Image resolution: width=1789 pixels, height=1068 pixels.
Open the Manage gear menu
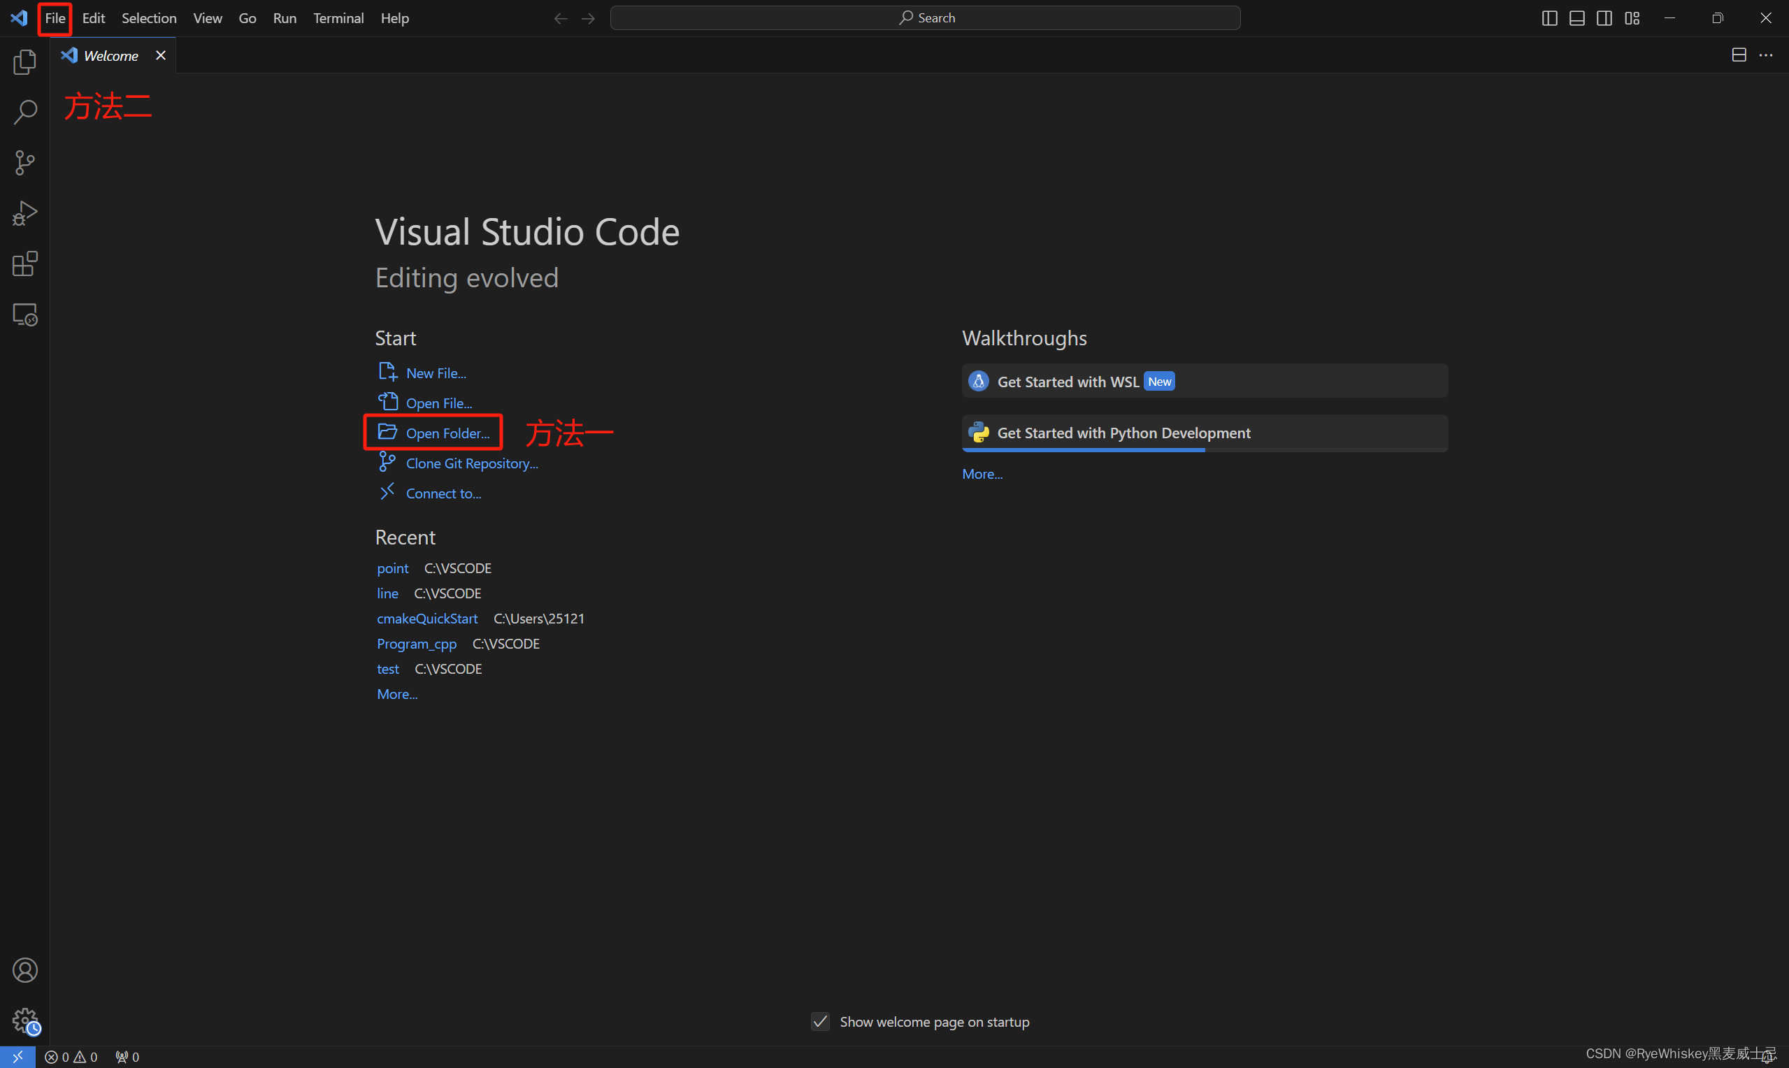coord(25,1020)
